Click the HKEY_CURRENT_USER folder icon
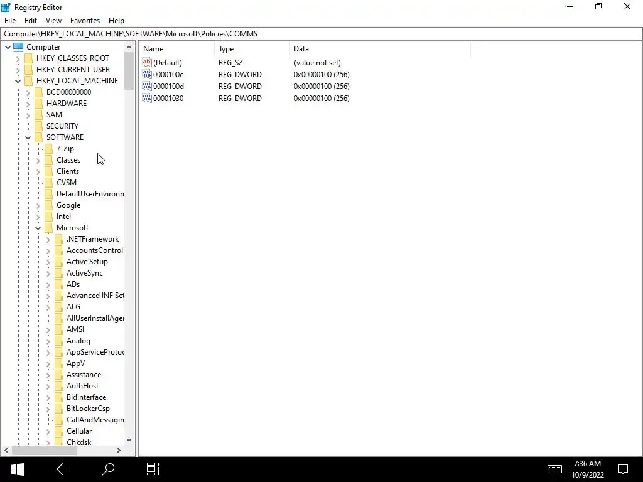643x482 pixels. pos(28,69)
